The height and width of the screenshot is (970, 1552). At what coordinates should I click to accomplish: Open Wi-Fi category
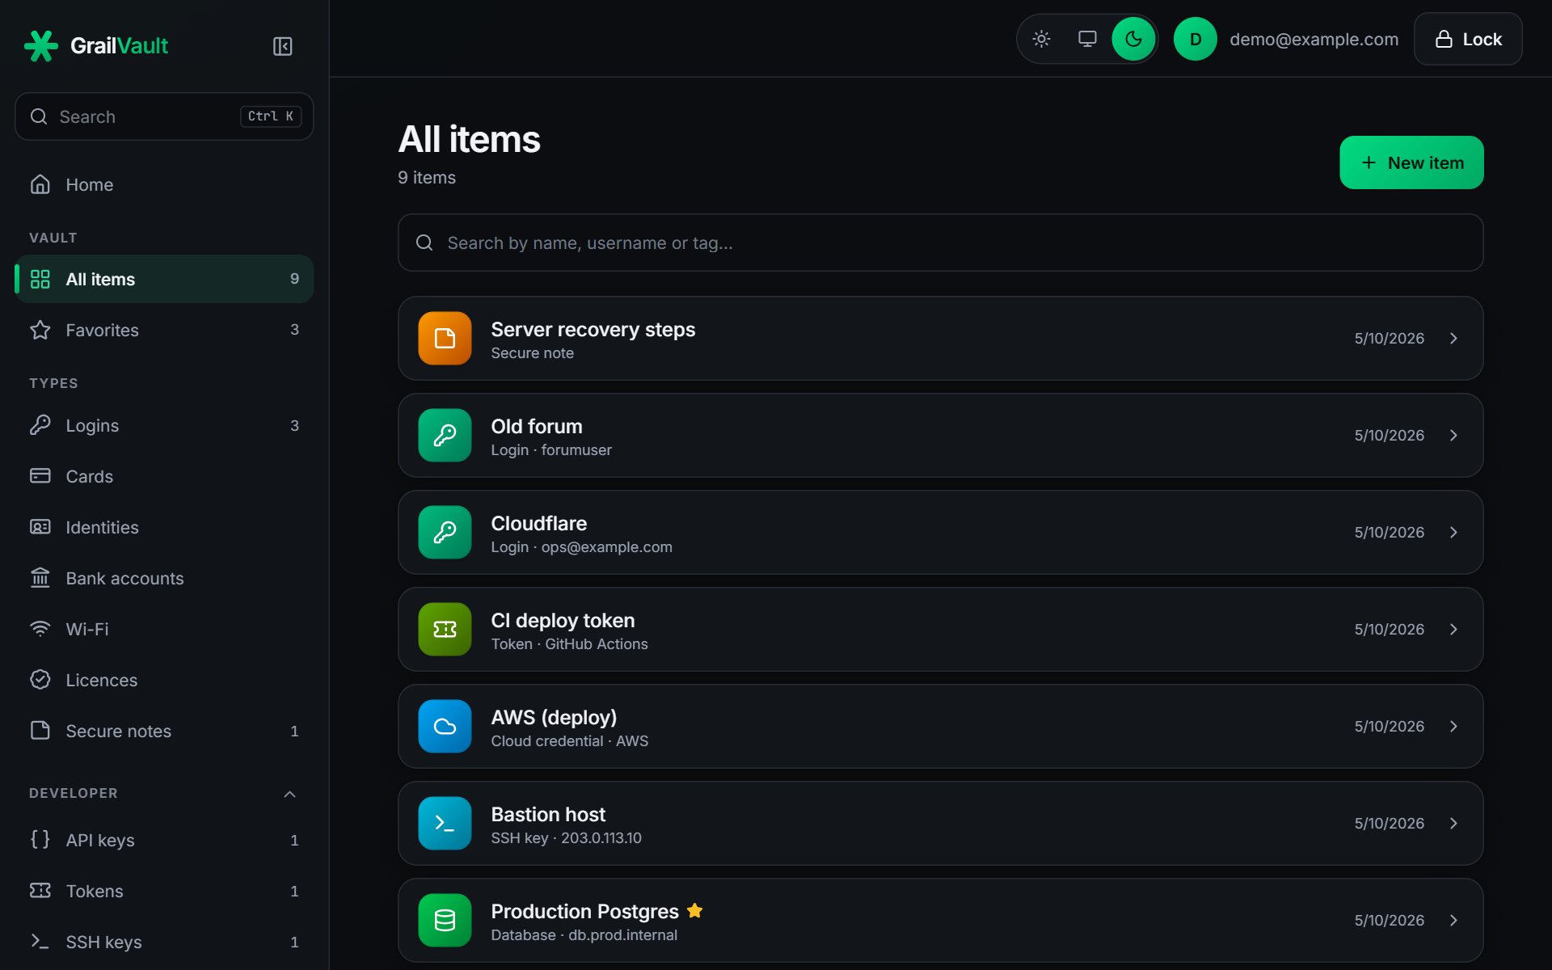click(x=164, y=629)
